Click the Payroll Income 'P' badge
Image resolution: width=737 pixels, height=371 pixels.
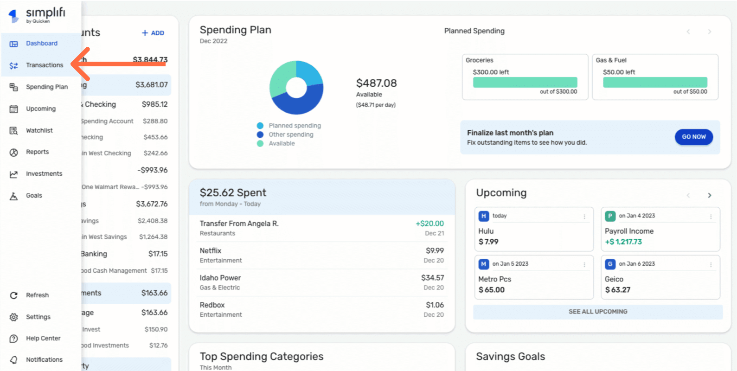(x=610, y=216)
